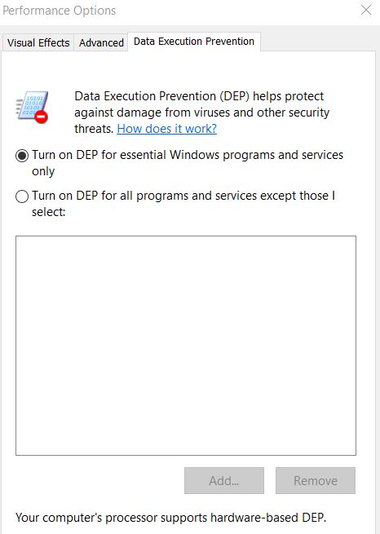Image resolution: width=380 pixels, height=534 pixels.
Task: Click the blank title bar area beside the title
Action: coord(236,11)
